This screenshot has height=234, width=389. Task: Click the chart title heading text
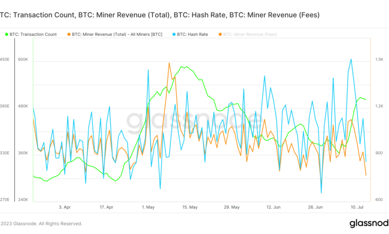160,15
